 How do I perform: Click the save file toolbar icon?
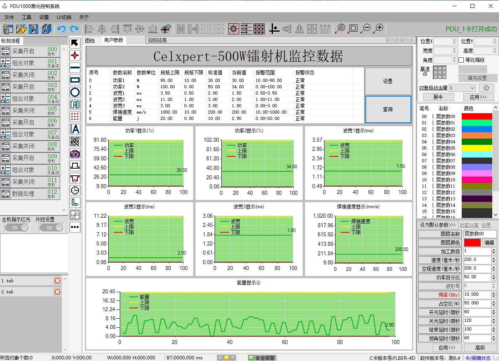(34, 29)
